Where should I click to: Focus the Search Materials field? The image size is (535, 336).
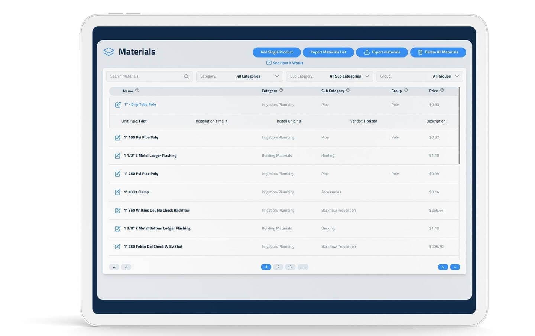145,76
